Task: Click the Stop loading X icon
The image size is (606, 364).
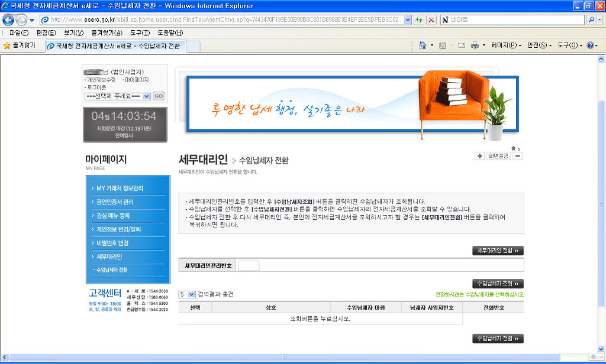Action: (431, 19)
